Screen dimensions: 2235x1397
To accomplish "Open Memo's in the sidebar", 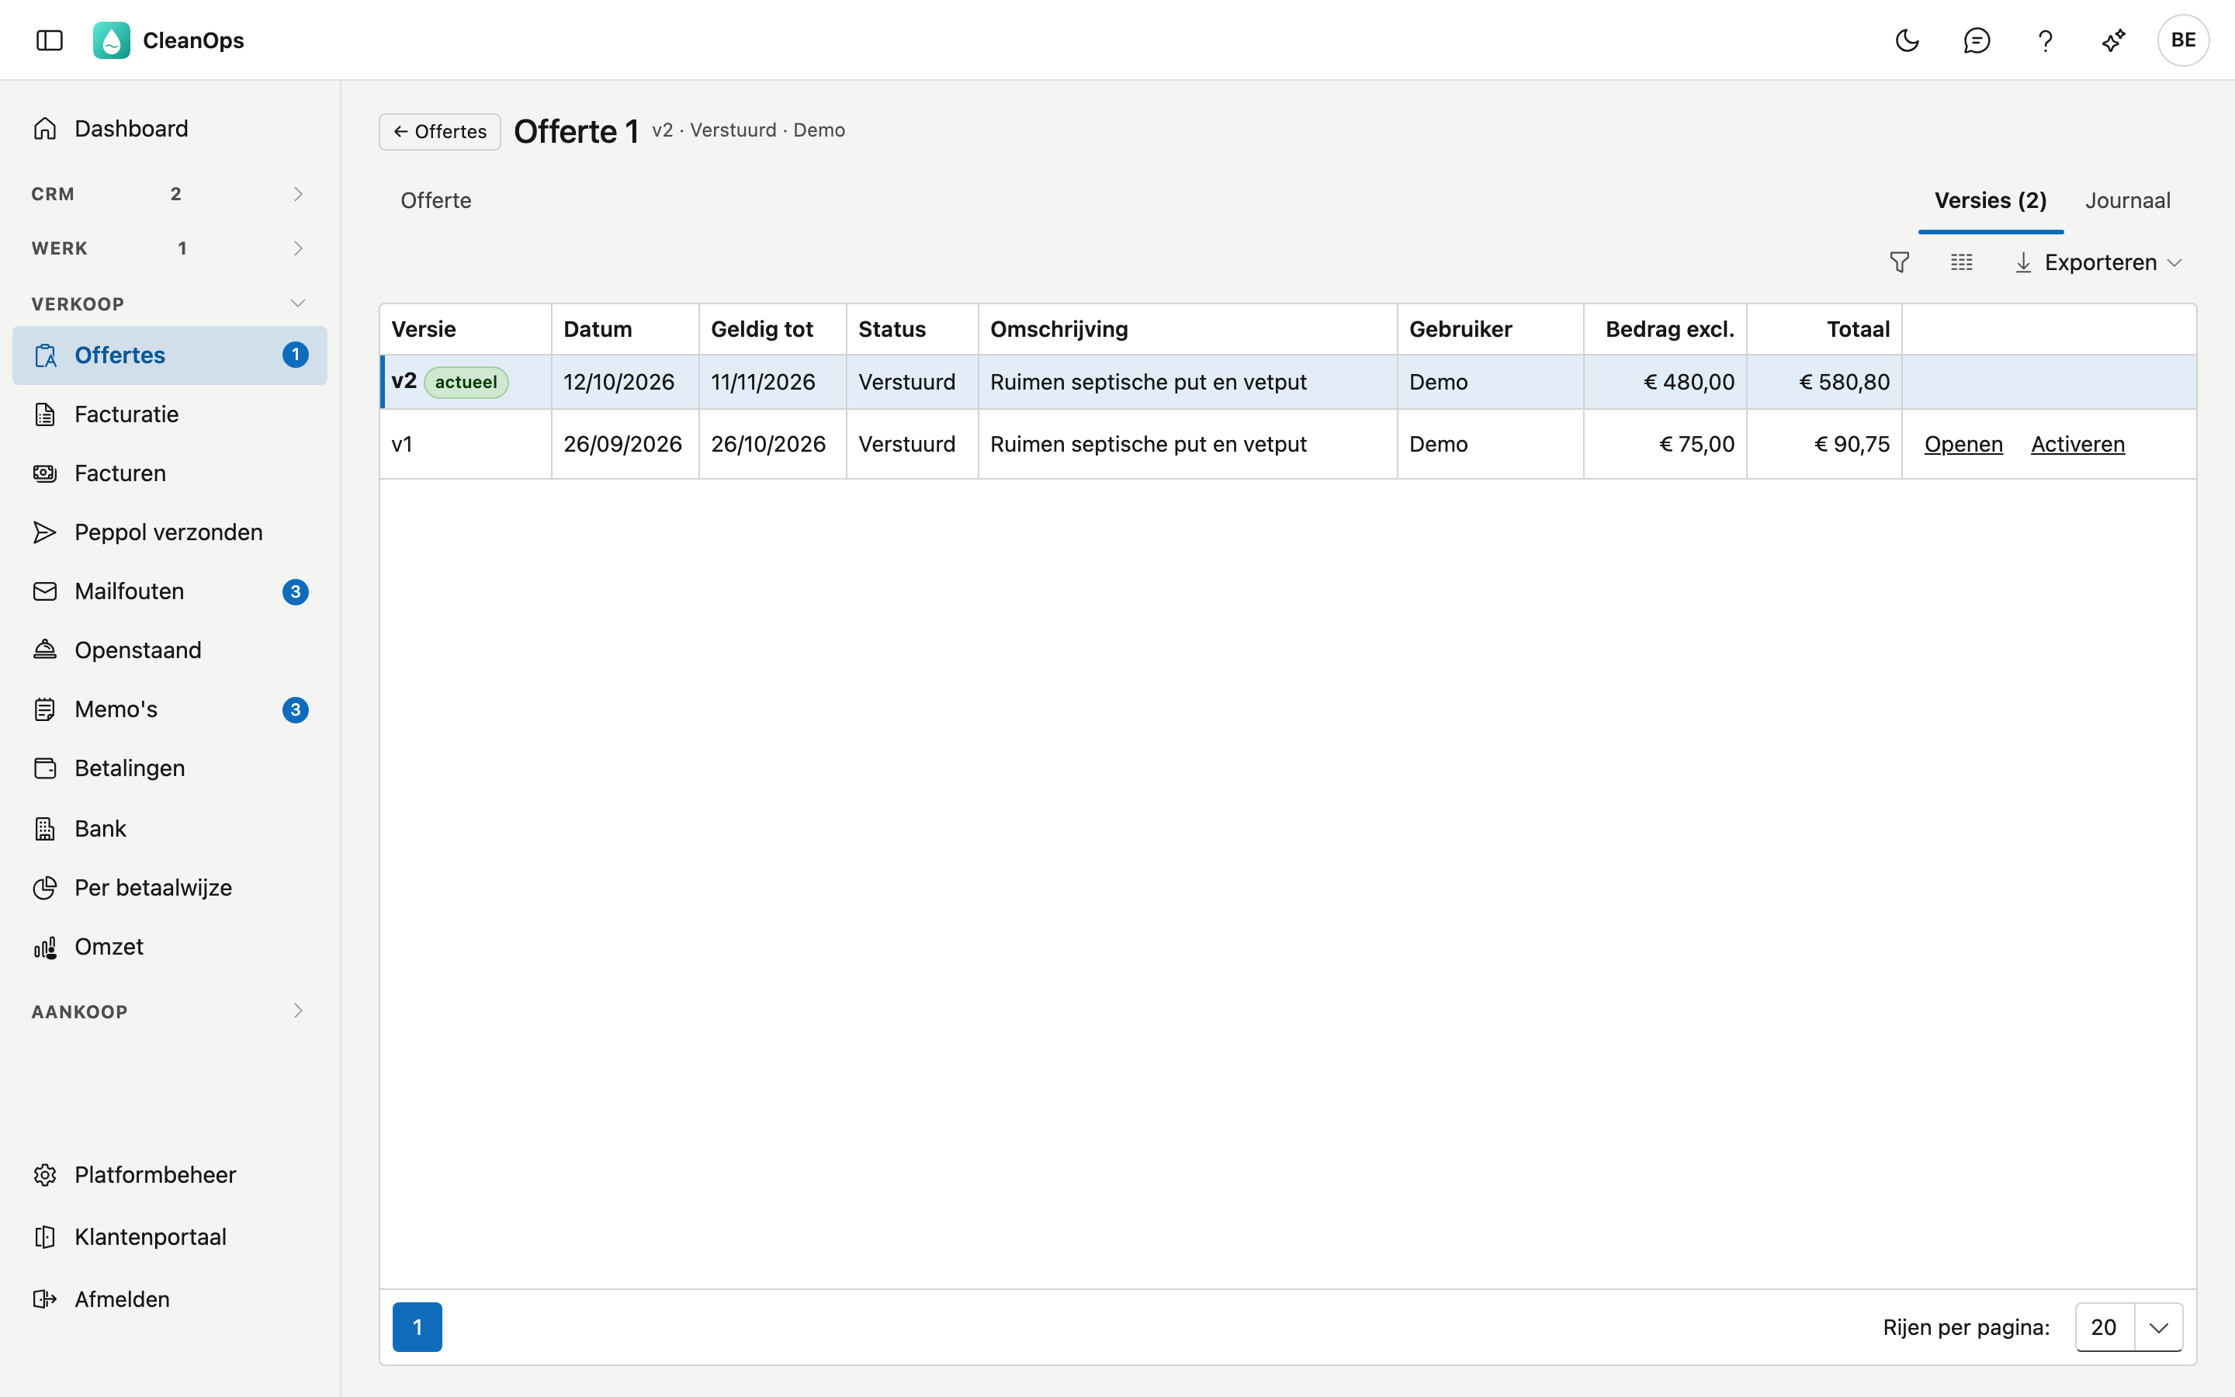I will 170,709.
